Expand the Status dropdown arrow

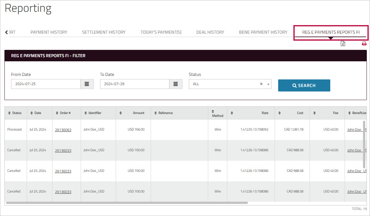268,84
